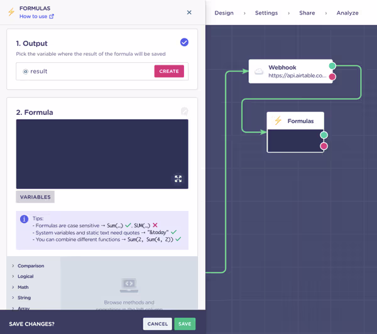This screenshot has width=377, height=334.
Task: Click the Webhook block cloud icon
Action: pos(259,72)
